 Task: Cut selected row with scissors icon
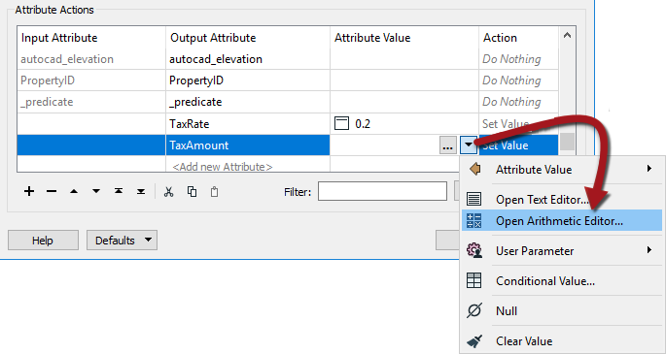pyautogui.click(x=169, y=192)
